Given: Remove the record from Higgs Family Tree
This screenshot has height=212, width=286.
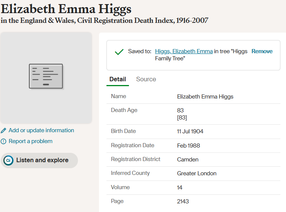Looking at the screenshot, I should tap(262, 51).
